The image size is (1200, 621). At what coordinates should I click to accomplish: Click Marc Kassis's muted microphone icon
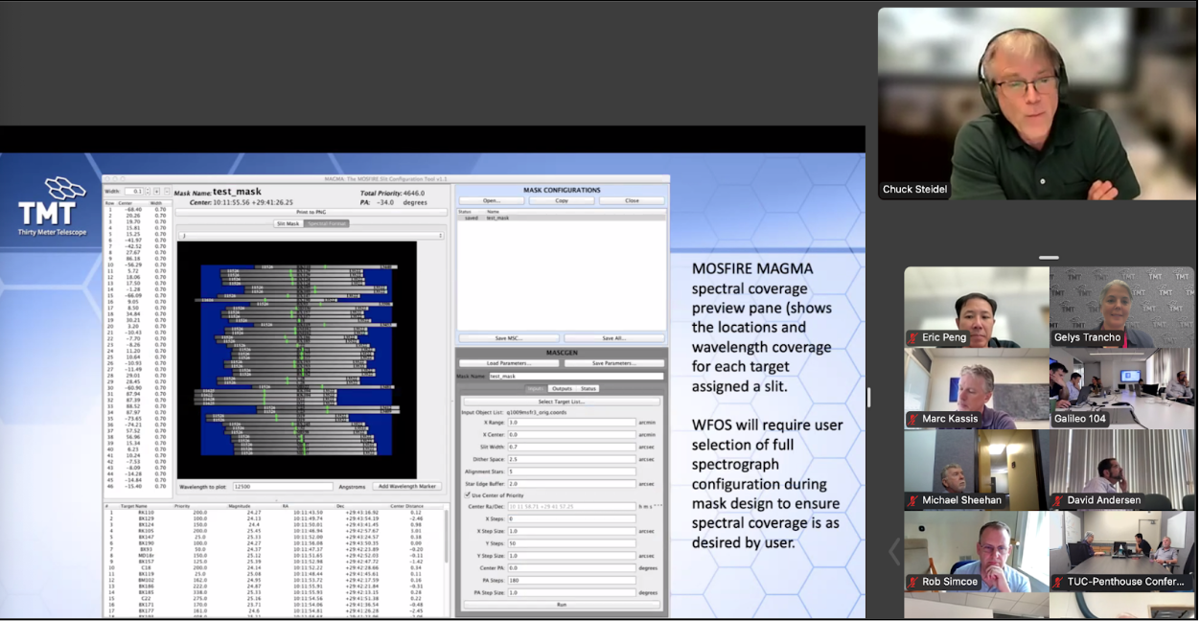(x=913, y=419)
